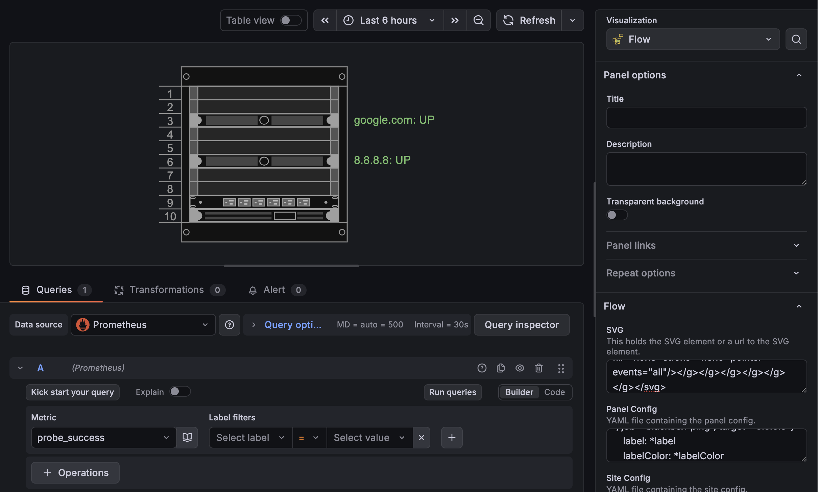The image size is (818, 492).
Task: Click Run queries
Action: (x=453, y=392)
